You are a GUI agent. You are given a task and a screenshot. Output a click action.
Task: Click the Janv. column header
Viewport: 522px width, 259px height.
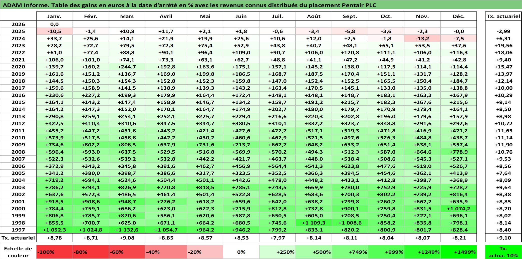pos(55,16)
